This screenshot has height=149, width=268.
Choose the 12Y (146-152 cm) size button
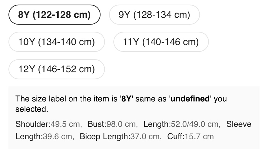point(57,69)
